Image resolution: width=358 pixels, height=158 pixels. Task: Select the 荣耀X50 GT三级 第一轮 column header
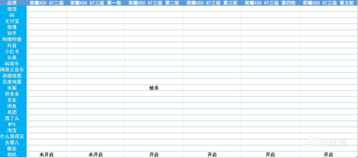pos(96,3)
